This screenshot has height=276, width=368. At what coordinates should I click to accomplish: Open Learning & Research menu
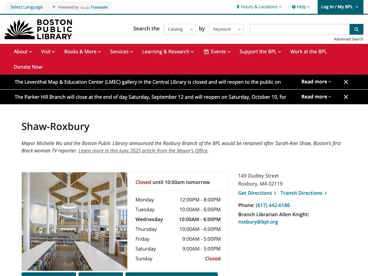(168, 52)
